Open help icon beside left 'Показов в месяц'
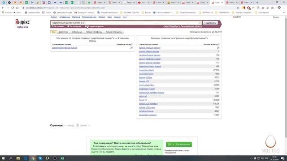Screen dimensions: 287x161 coord(132,44)
